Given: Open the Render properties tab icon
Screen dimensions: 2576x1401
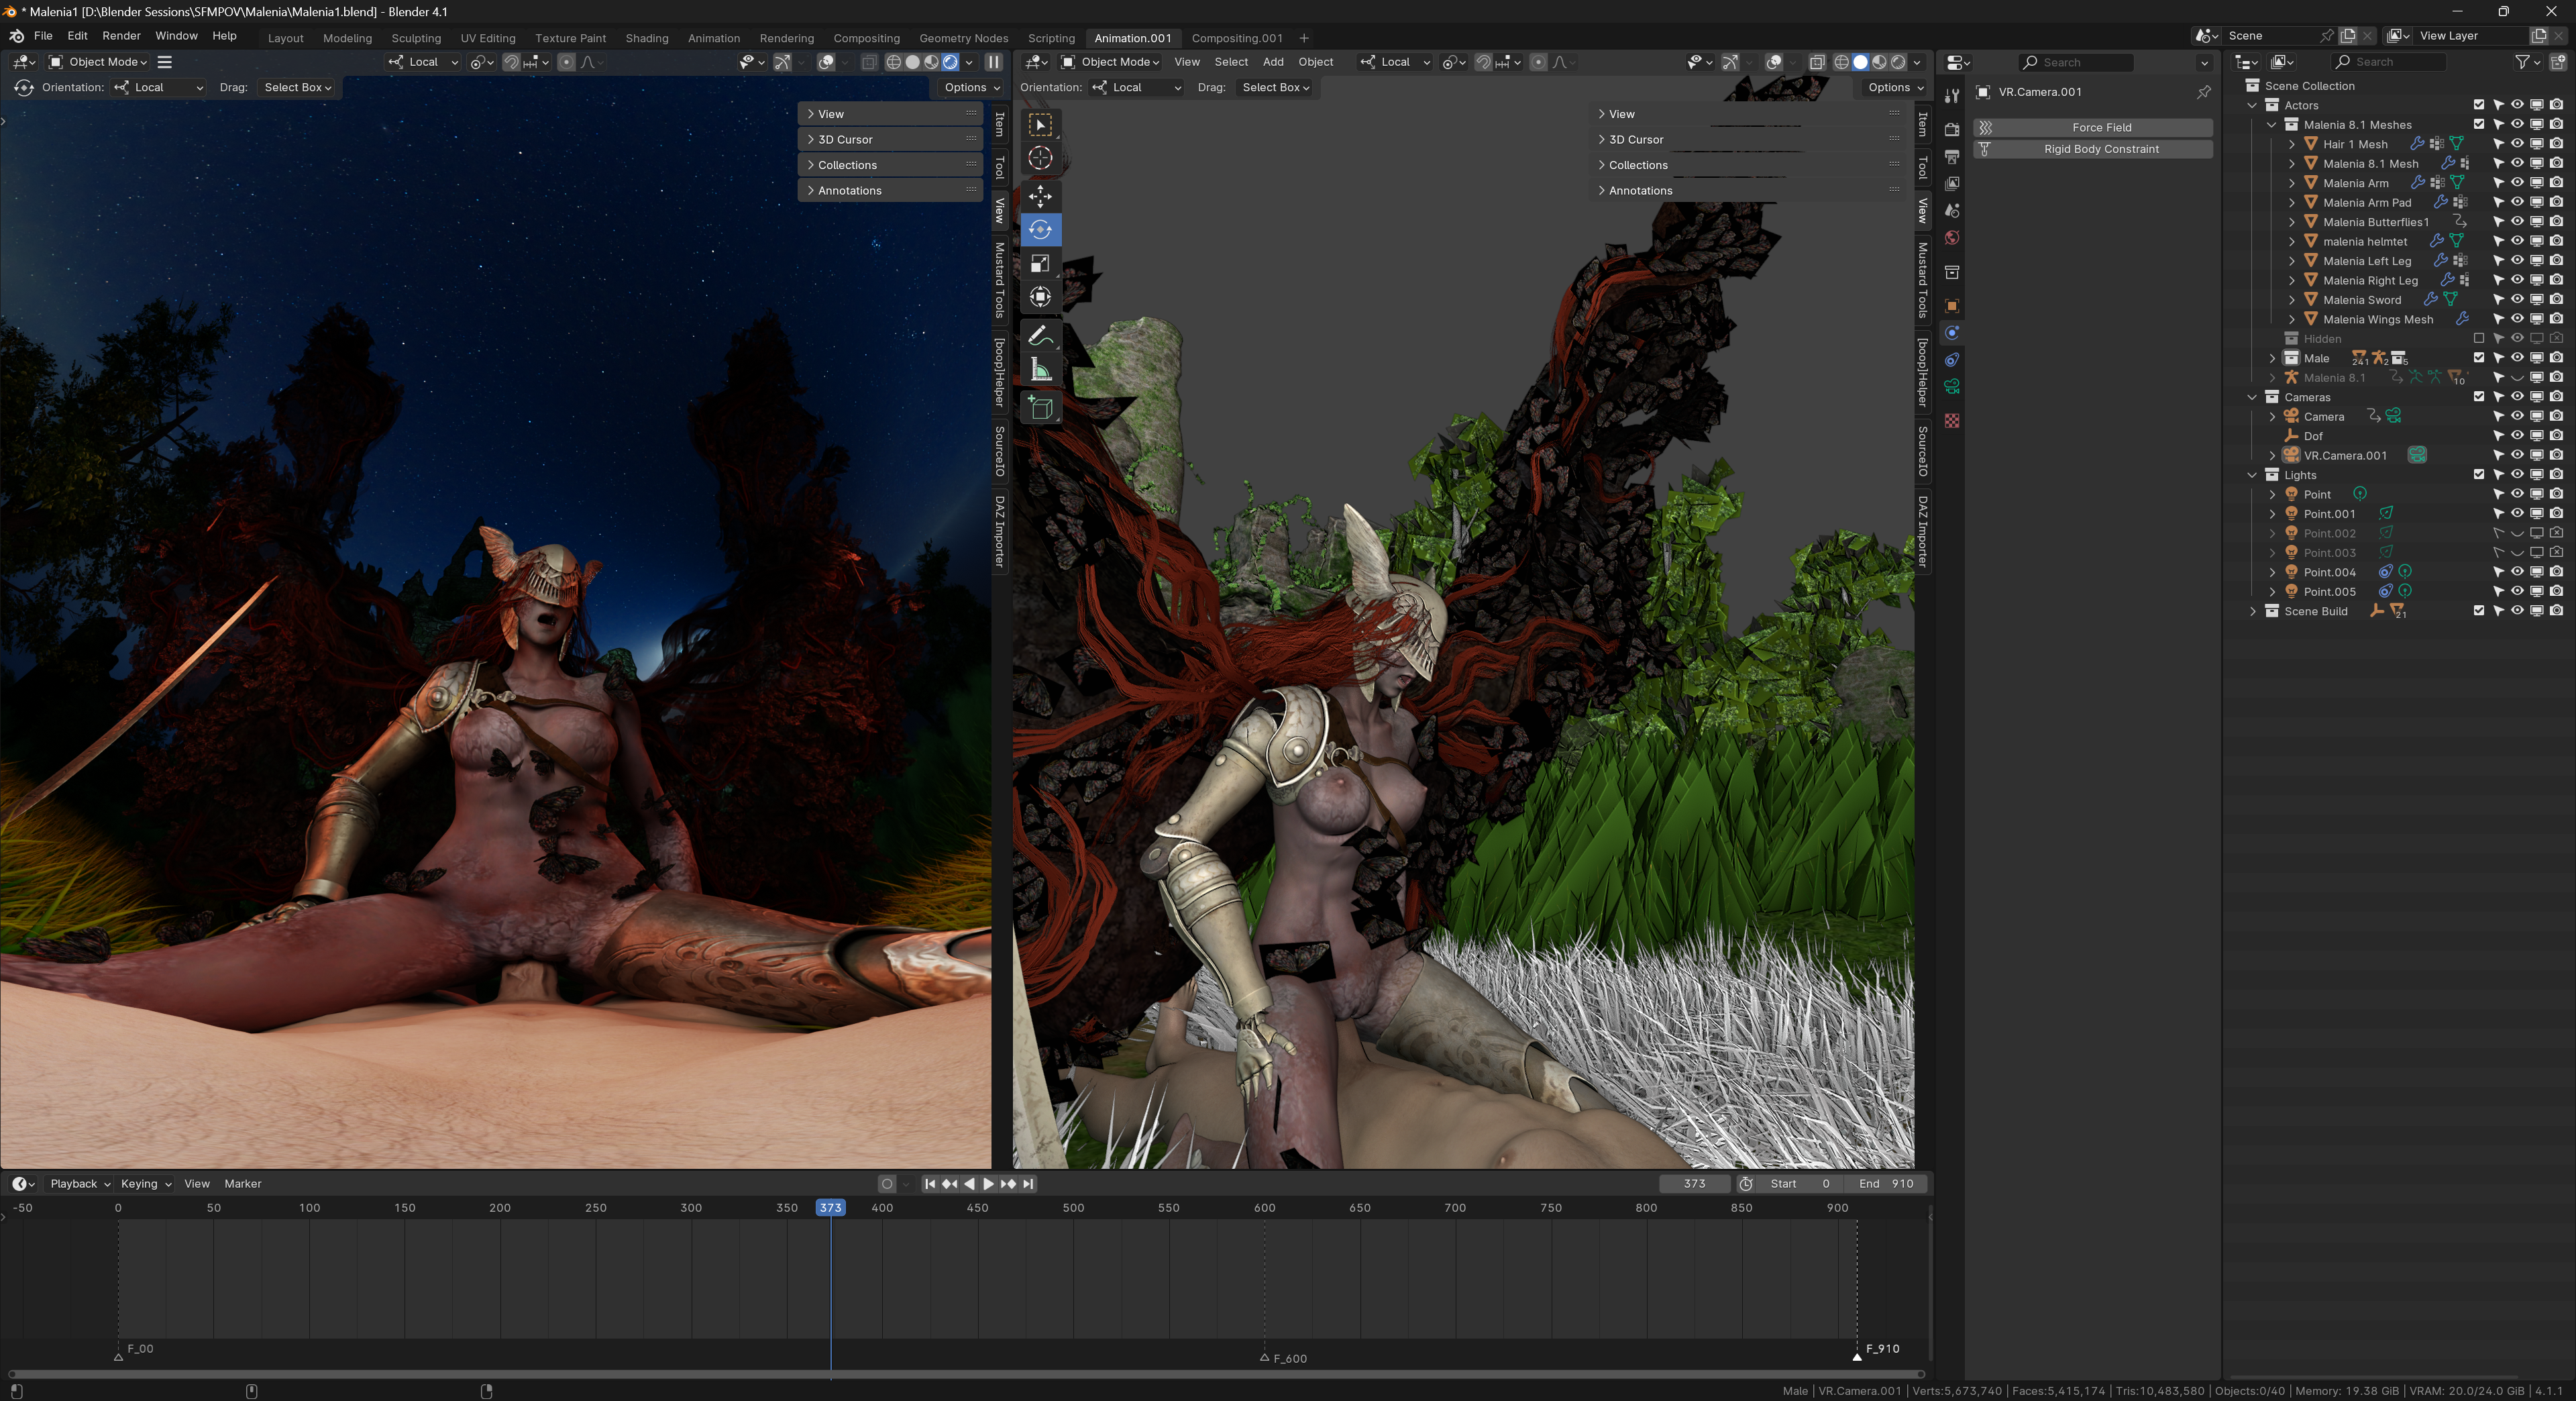Looking at the screenshot, I should (x=1952, y=130).
